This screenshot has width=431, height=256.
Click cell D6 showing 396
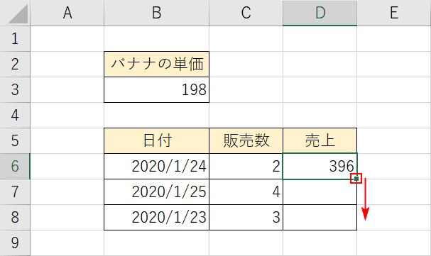(320, 166)
